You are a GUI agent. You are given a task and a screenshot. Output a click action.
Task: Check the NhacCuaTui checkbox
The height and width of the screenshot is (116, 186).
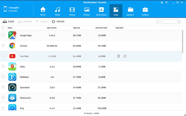click(3, 97)
